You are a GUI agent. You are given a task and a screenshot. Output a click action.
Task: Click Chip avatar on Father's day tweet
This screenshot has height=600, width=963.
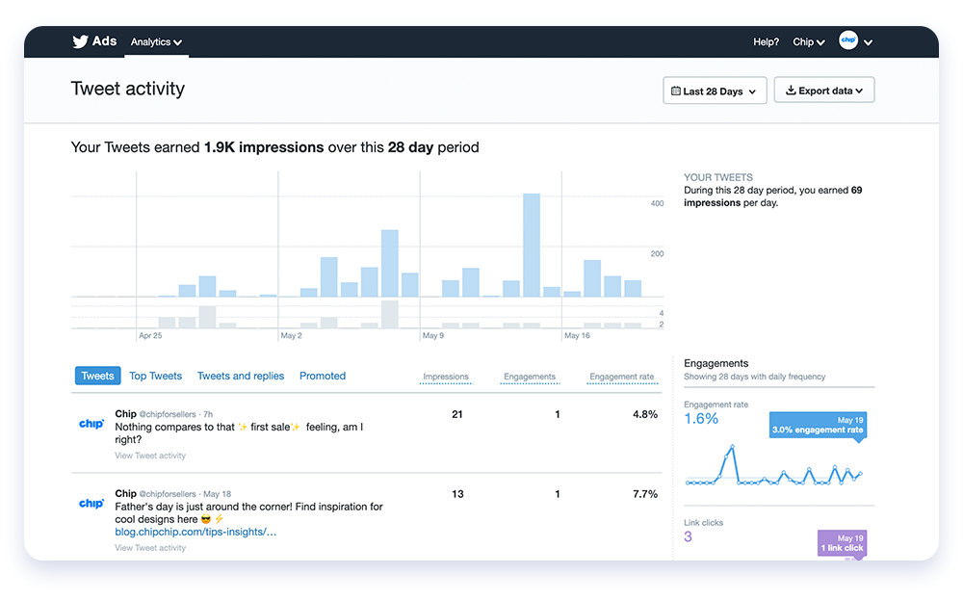91,504
